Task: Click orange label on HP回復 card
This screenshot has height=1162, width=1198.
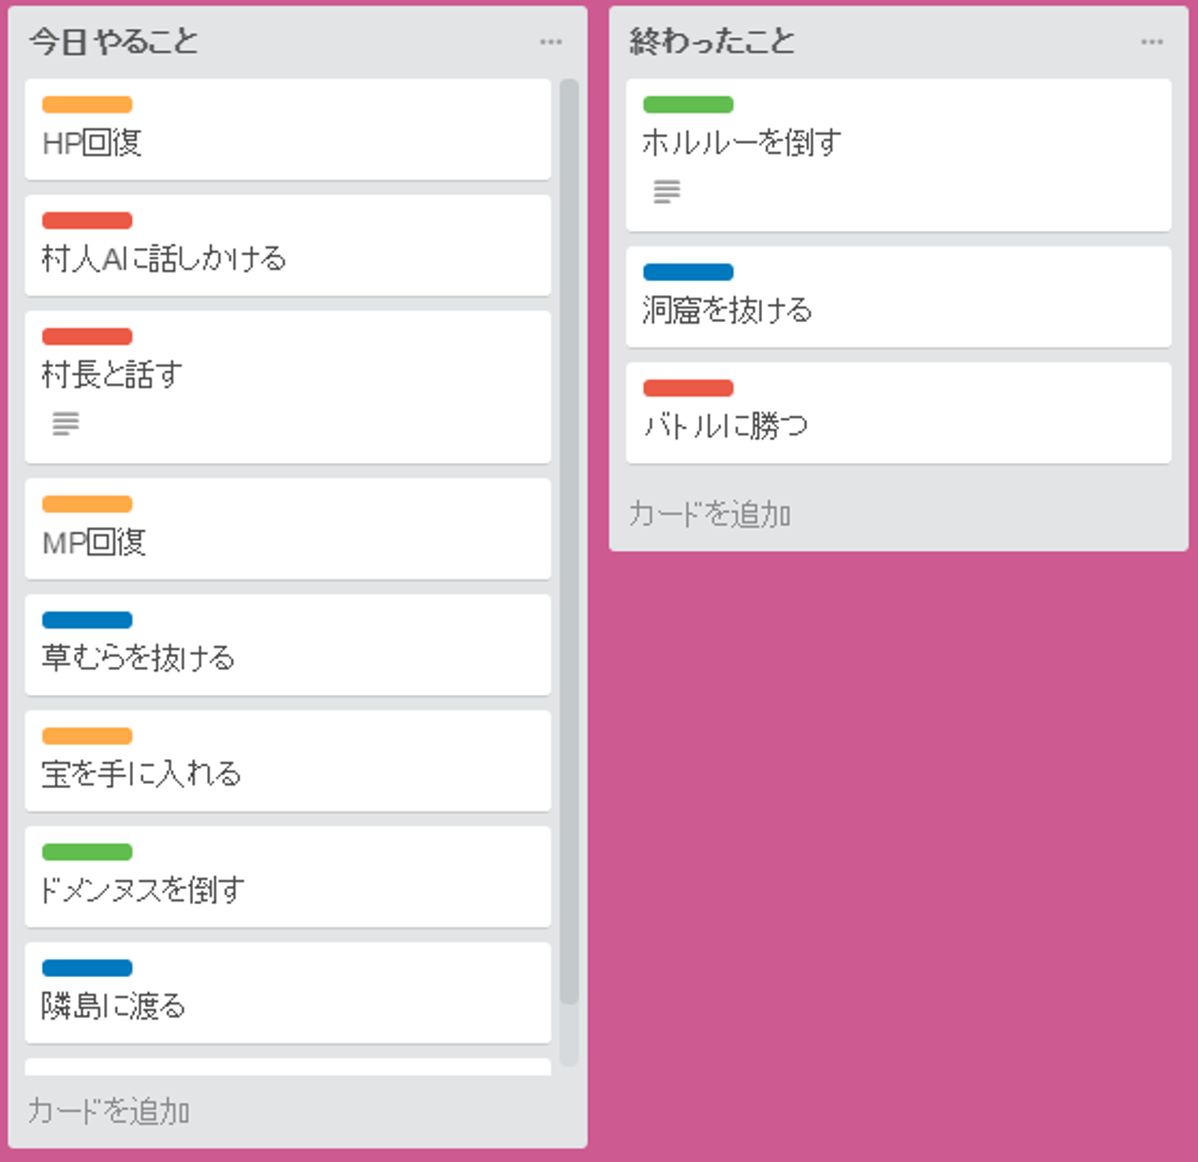Action: [x=87, y=105]
